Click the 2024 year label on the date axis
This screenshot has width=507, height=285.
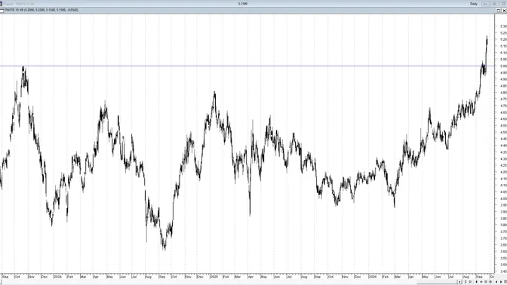pyautogui.click(x=57, y=277)
